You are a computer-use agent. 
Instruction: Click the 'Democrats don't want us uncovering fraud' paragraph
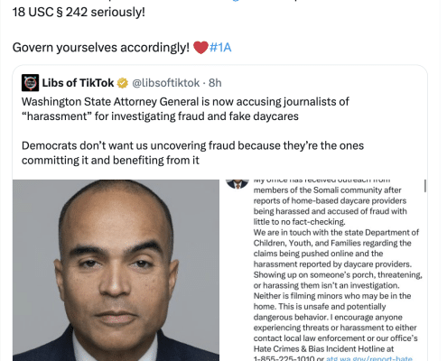[192, 153]
